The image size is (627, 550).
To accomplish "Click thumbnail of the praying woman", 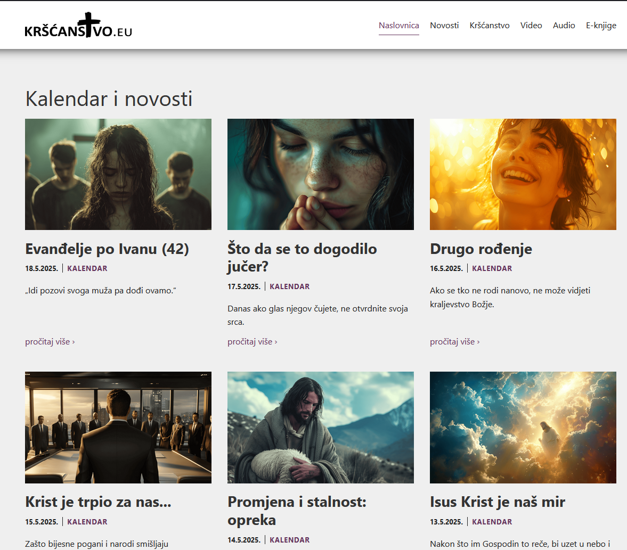I will (321, 174).
